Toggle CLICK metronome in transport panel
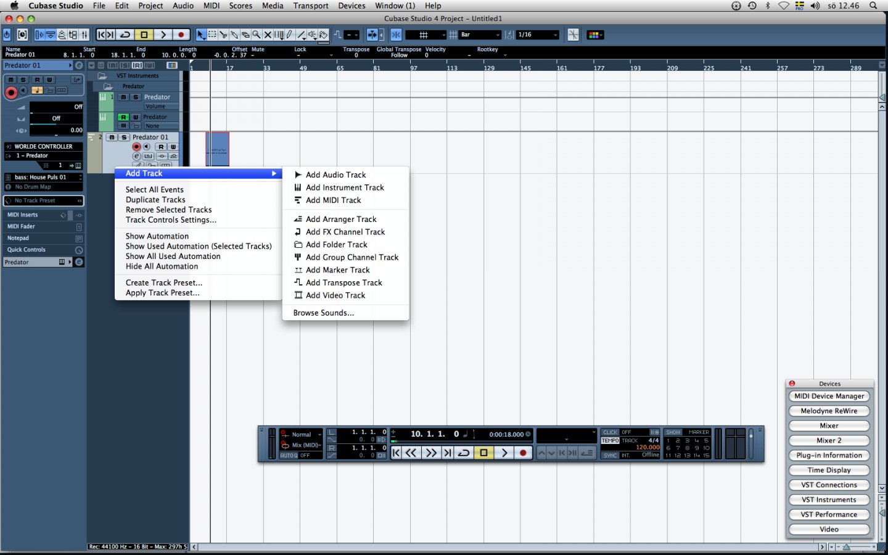The image size is (888, 555). [x=610, y=432]
